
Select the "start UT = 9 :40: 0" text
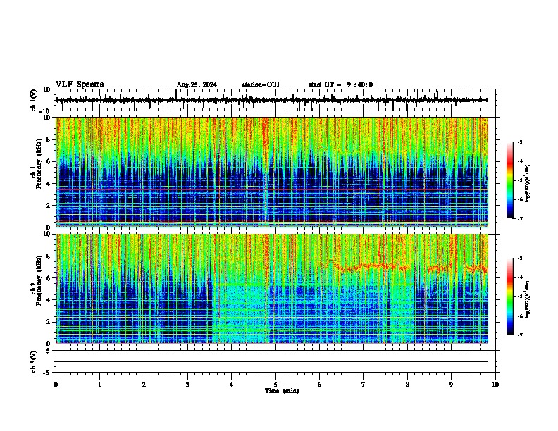click(x=340, y=85)
